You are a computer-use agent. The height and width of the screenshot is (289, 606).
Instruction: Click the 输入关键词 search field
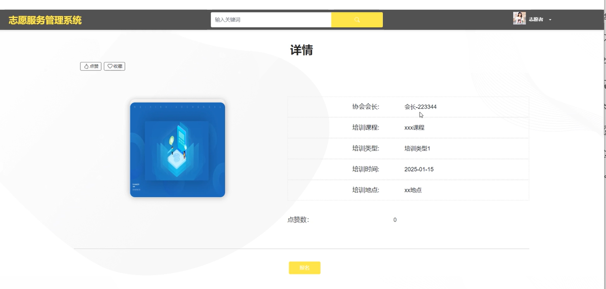pos(271,20)
